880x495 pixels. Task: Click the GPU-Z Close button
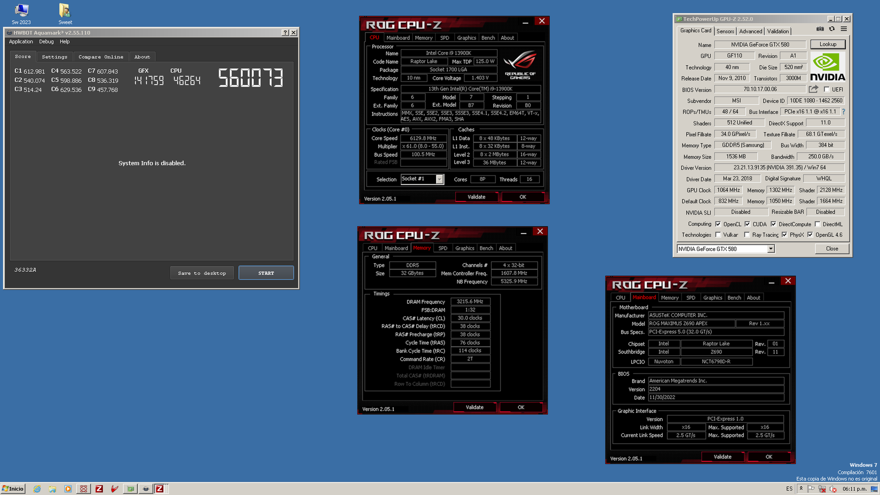tap(832, 249)
